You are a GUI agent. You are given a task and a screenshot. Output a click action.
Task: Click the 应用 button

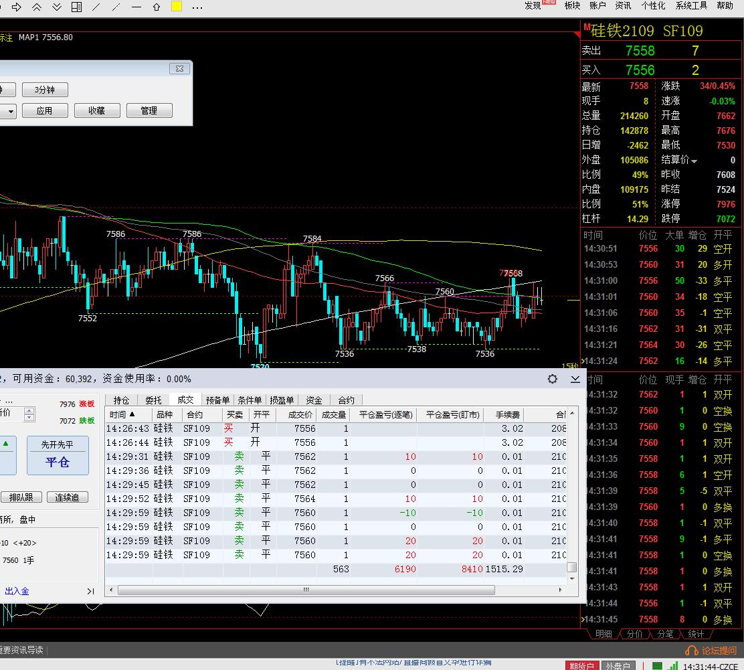click(x=44, y=110)
